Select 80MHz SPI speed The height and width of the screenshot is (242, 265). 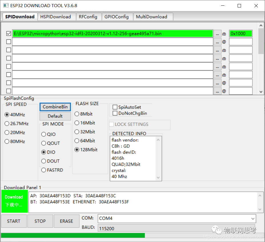[x=15, y=141]
